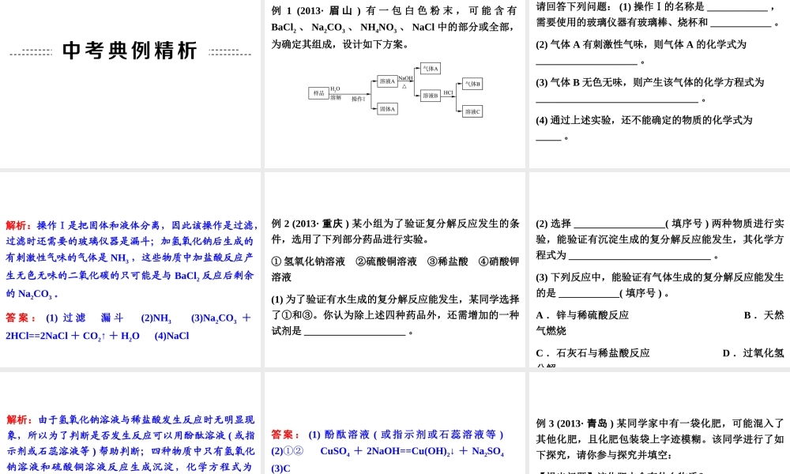
Task: Click option 'B. 天然' text
Action: coord(764,315)
